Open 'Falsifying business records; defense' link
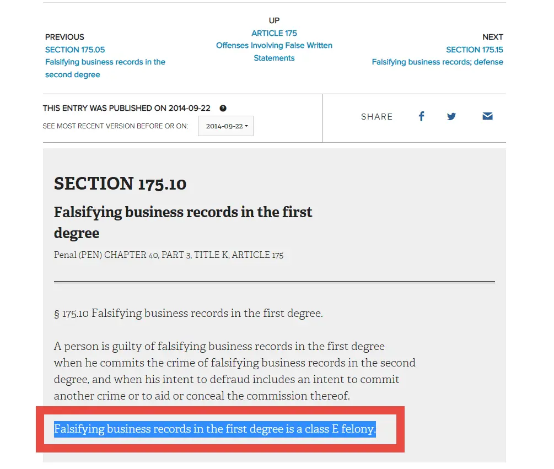This screenshot has width=554, height=469. pos(437,62)
